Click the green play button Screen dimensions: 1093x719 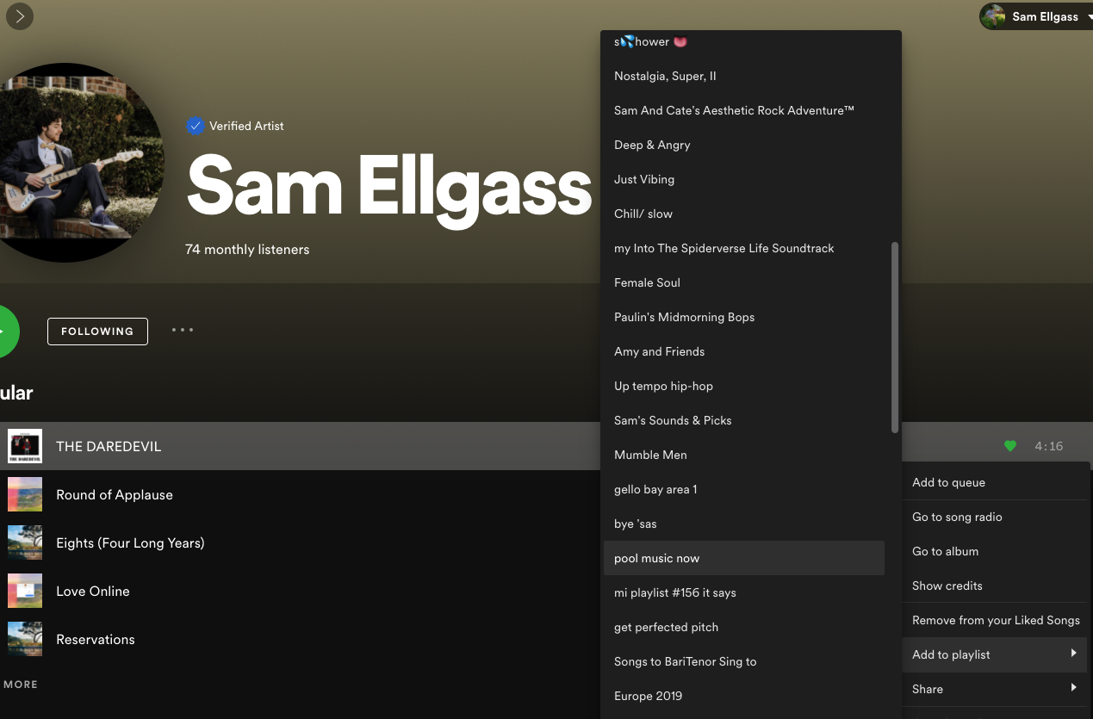coord(5,332)
